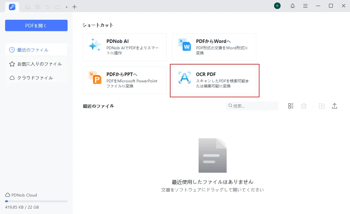Click the 検索 search field
Viewport: 350px width, 214px height.
click(x=252, y=106)
